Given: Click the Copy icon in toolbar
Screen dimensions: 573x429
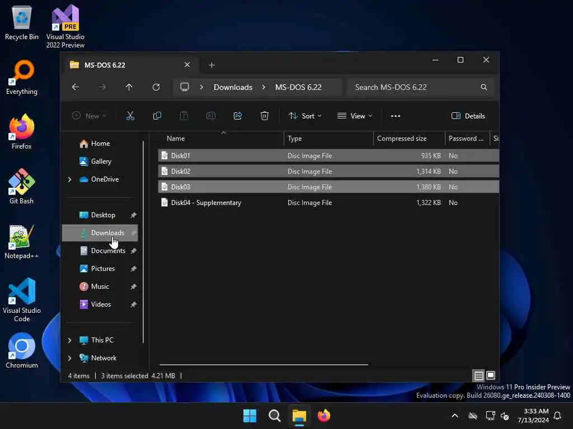Looking at the screenshot, I should tap(157, 116).
